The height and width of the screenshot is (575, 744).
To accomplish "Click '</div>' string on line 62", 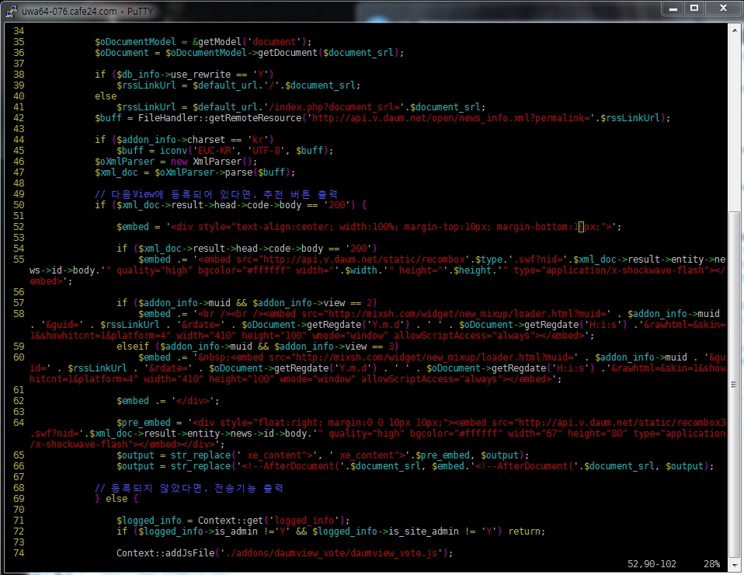I will coord(192,401).
